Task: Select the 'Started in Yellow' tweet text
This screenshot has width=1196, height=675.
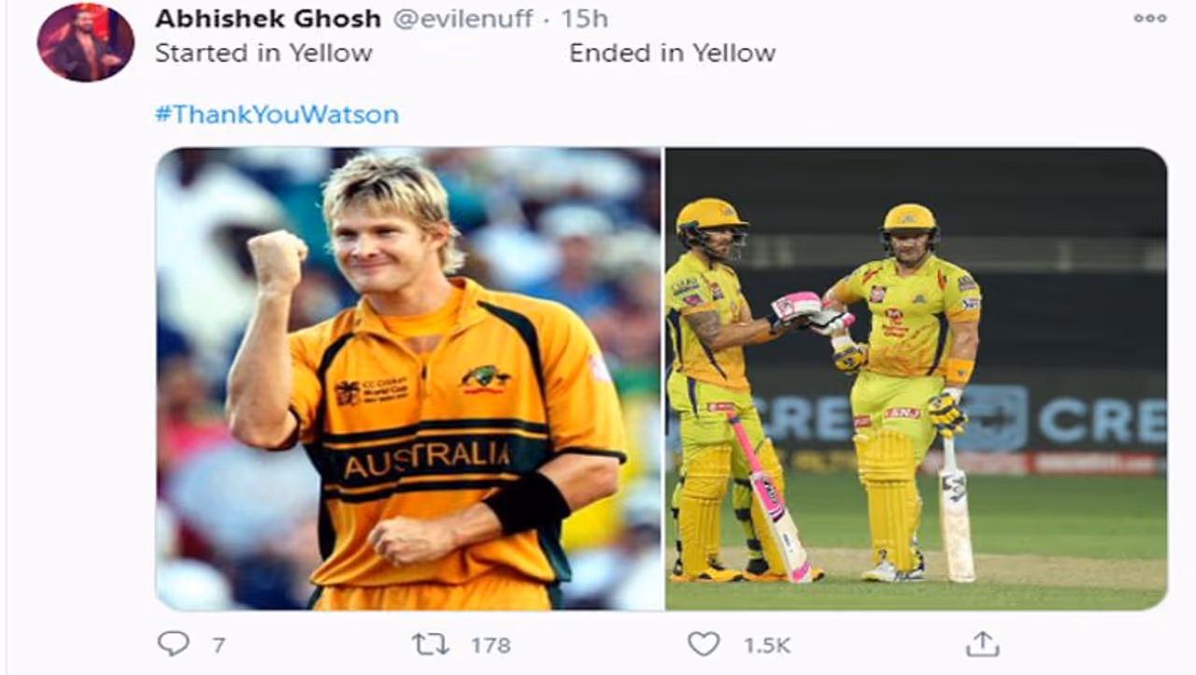Action: coord(263,53)
